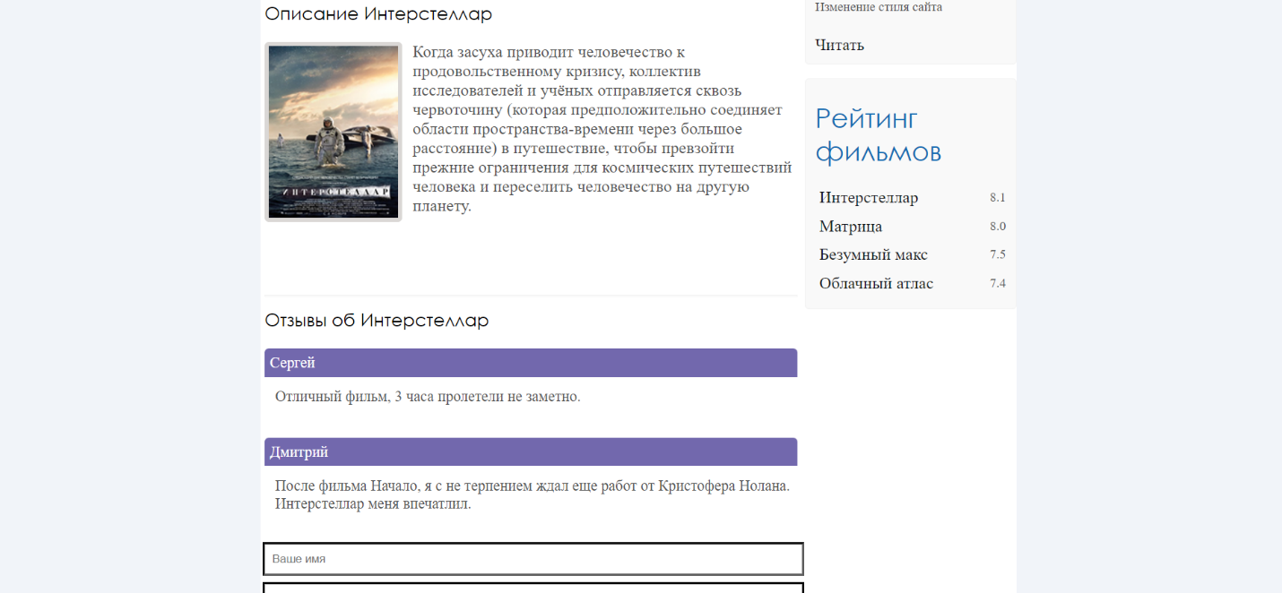
Task: Click the 'Дмитрий' review header
Action: tap(531, 451)
